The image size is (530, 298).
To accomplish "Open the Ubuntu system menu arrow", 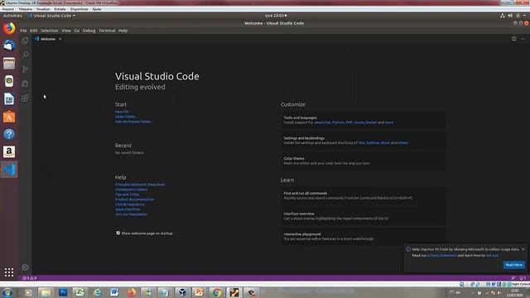I will (524, 16).
